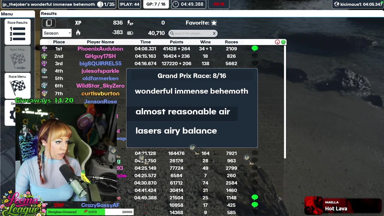Select player JensonRose
Screen dimensions: 384x216
pyautogui.click(x=100, y=101)
